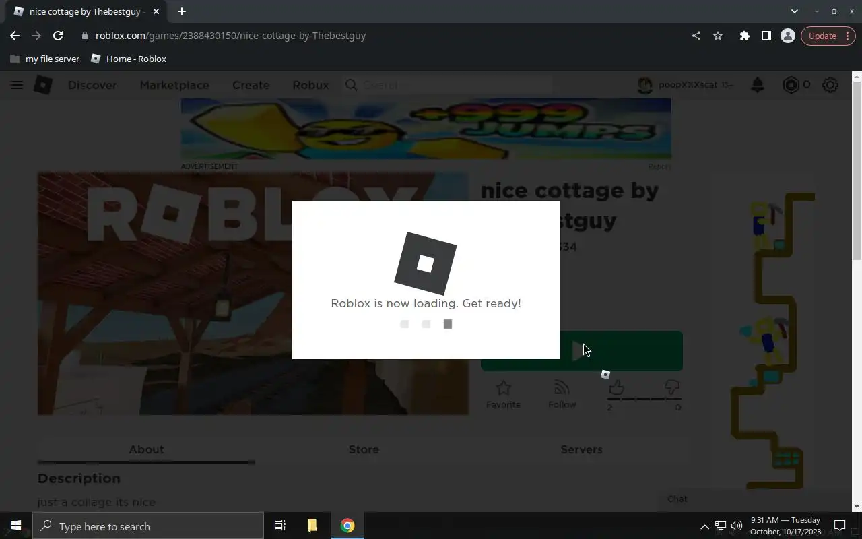Switch to the About tab
Image resolution: width=862 pixels, height=539 pixels.
(146, 449)
